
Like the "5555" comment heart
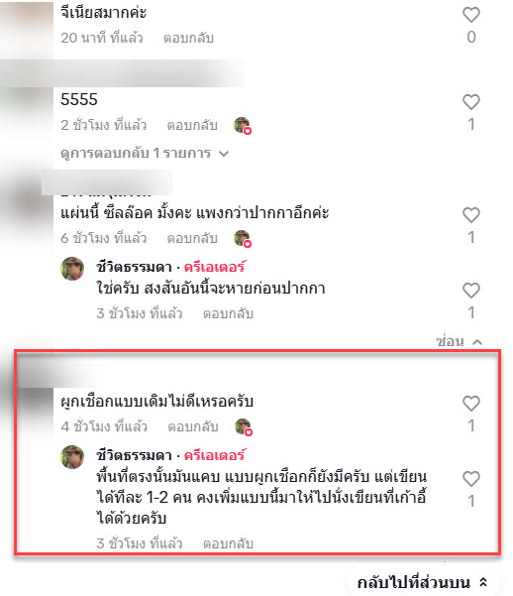pos(470,102)
